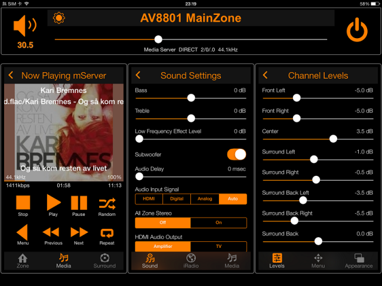Click the Treble slider handle
The image size is (382, 286).
click(x=191, y=119)
